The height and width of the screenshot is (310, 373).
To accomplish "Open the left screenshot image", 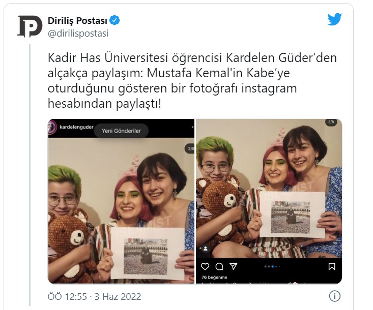I will 121,201.
